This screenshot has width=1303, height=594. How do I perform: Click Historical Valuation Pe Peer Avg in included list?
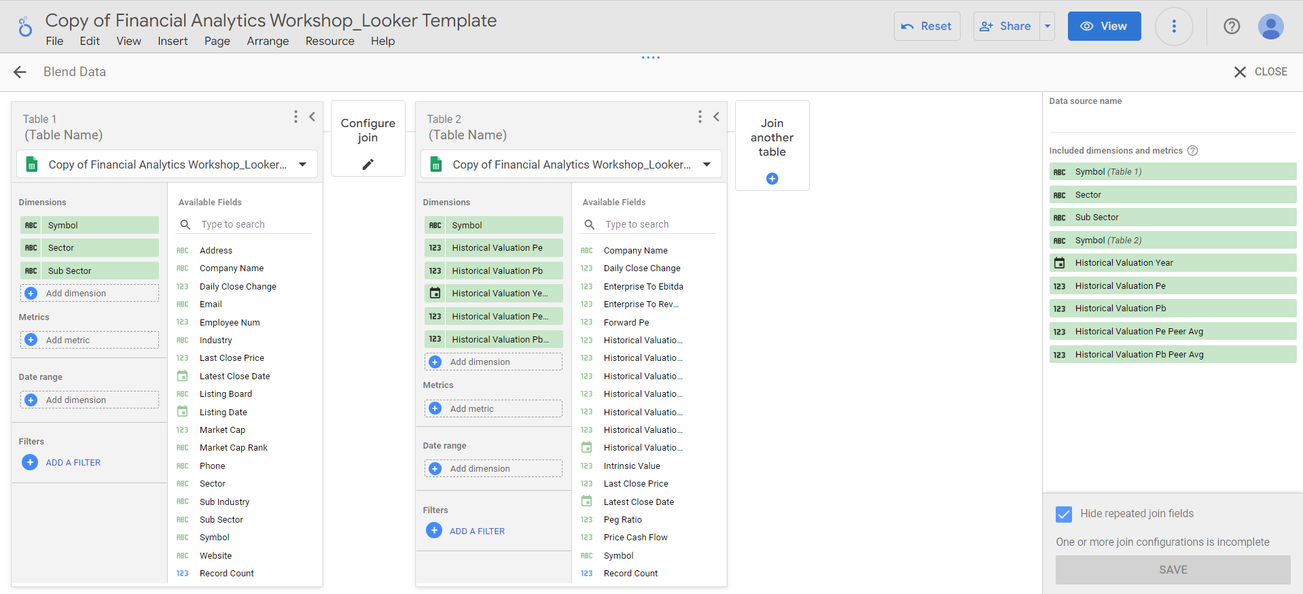[1173, 332]
